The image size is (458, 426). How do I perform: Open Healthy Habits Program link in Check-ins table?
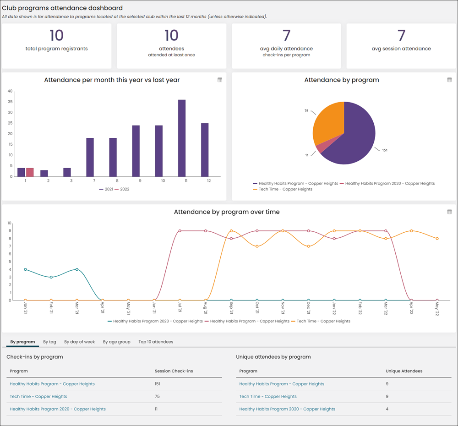52,384
